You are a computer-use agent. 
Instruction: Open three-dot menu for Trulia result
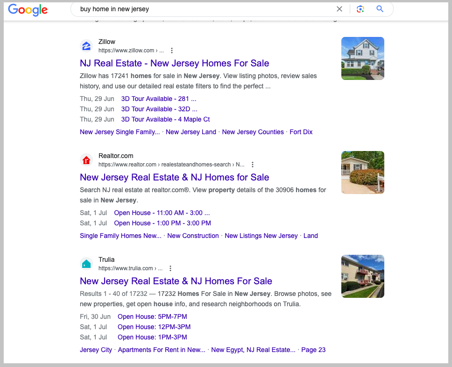[170, 268]
